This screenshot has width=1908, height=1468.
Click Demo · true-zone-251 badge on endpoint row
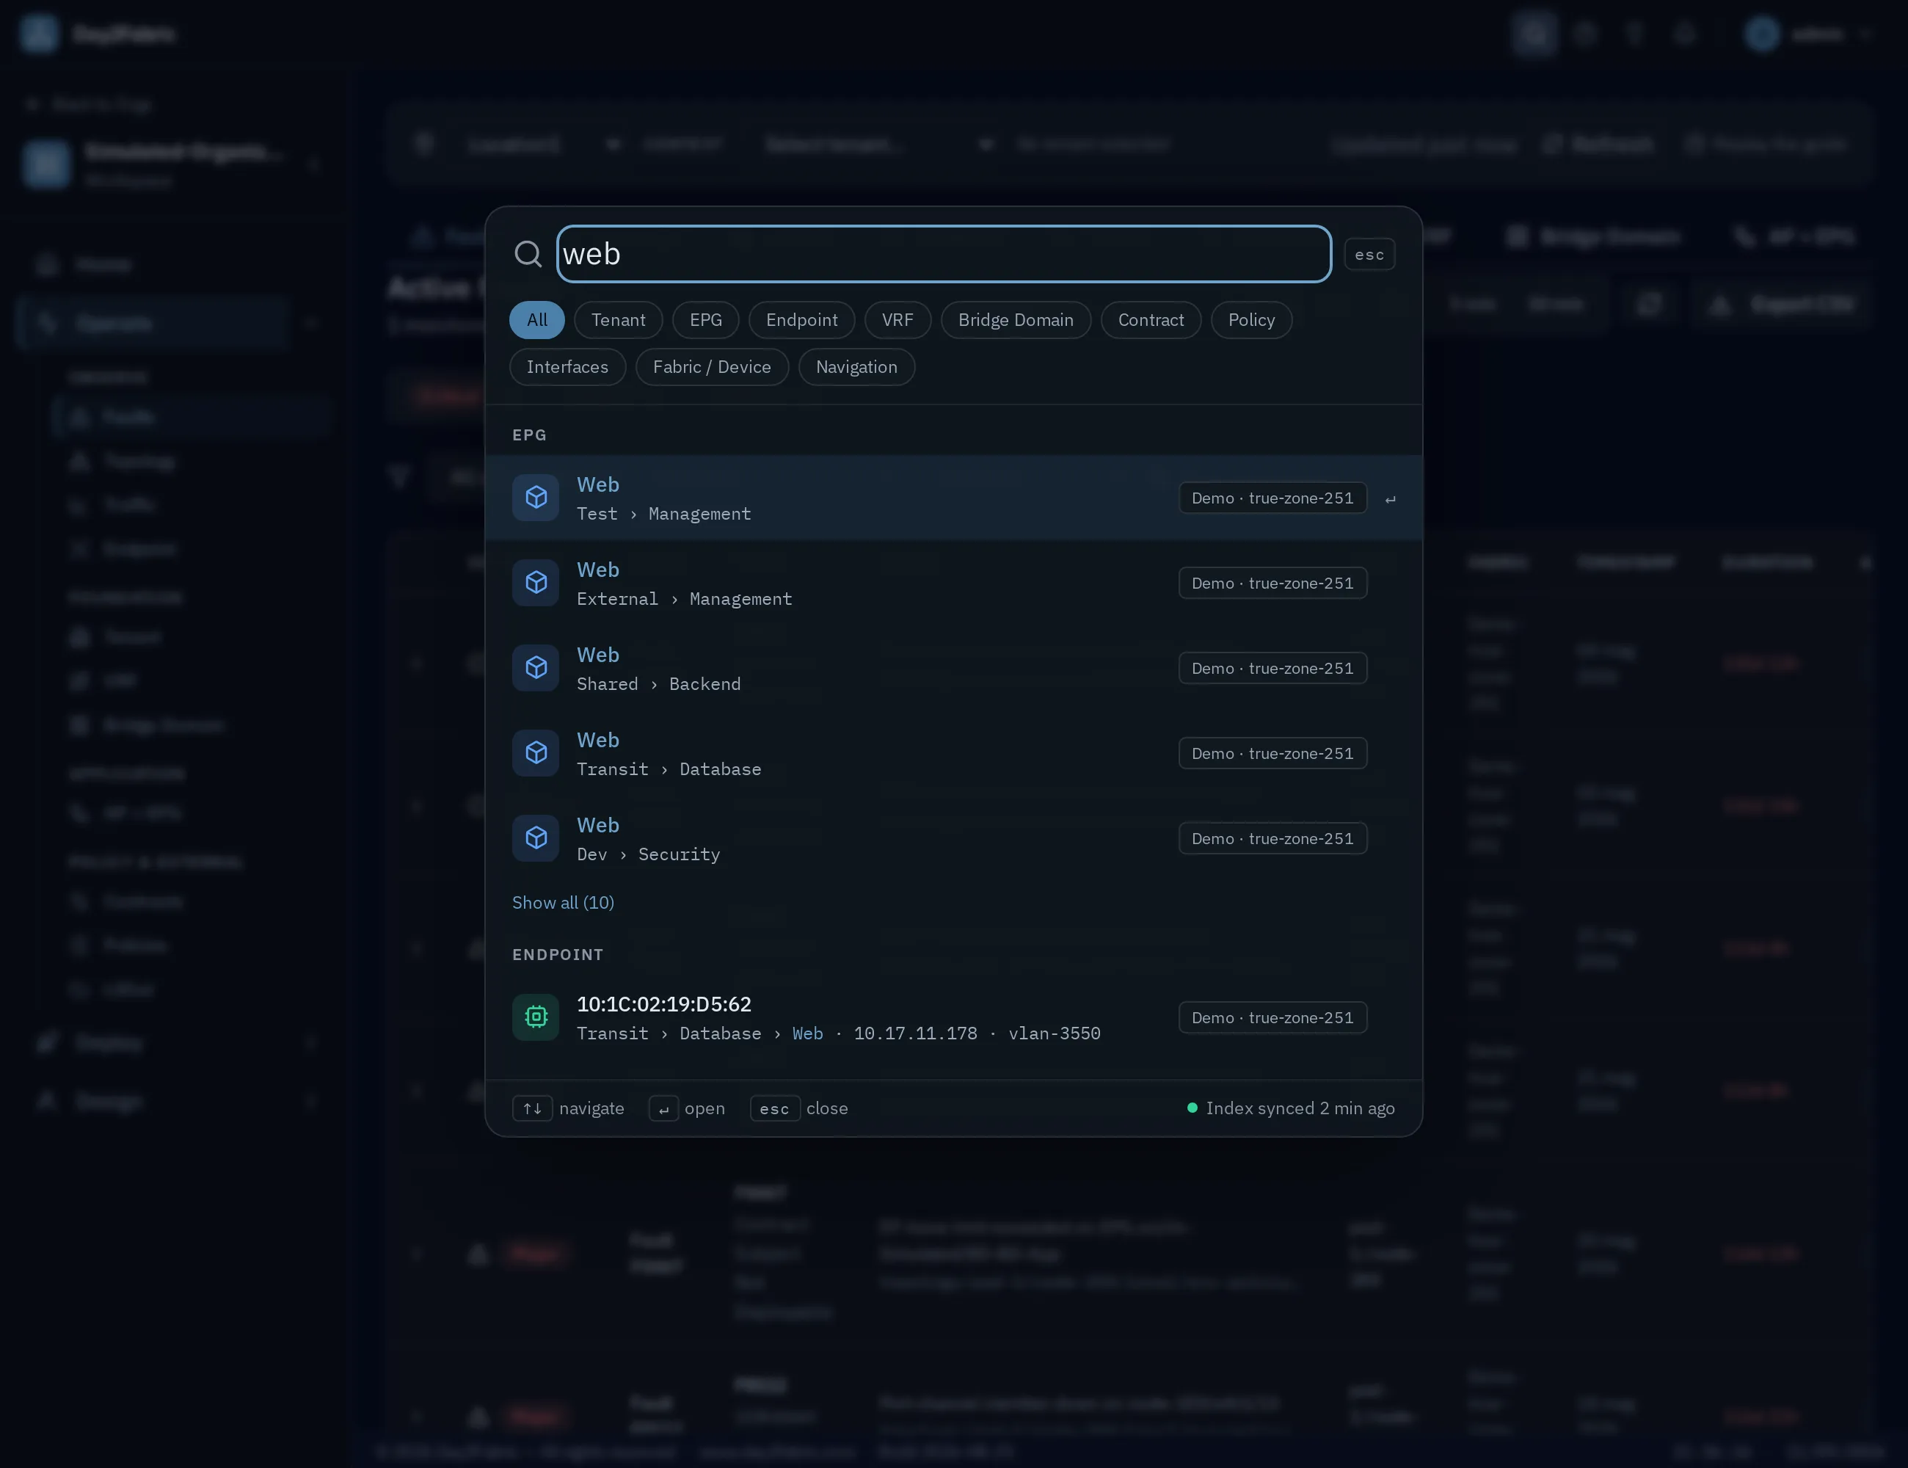(1272, 1018)
